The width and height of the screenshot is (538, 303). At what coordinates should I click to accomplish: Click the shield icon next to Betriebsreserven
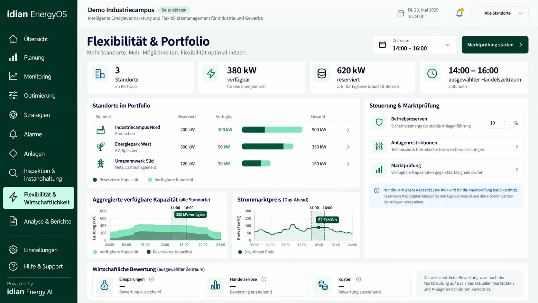point(379,122)
